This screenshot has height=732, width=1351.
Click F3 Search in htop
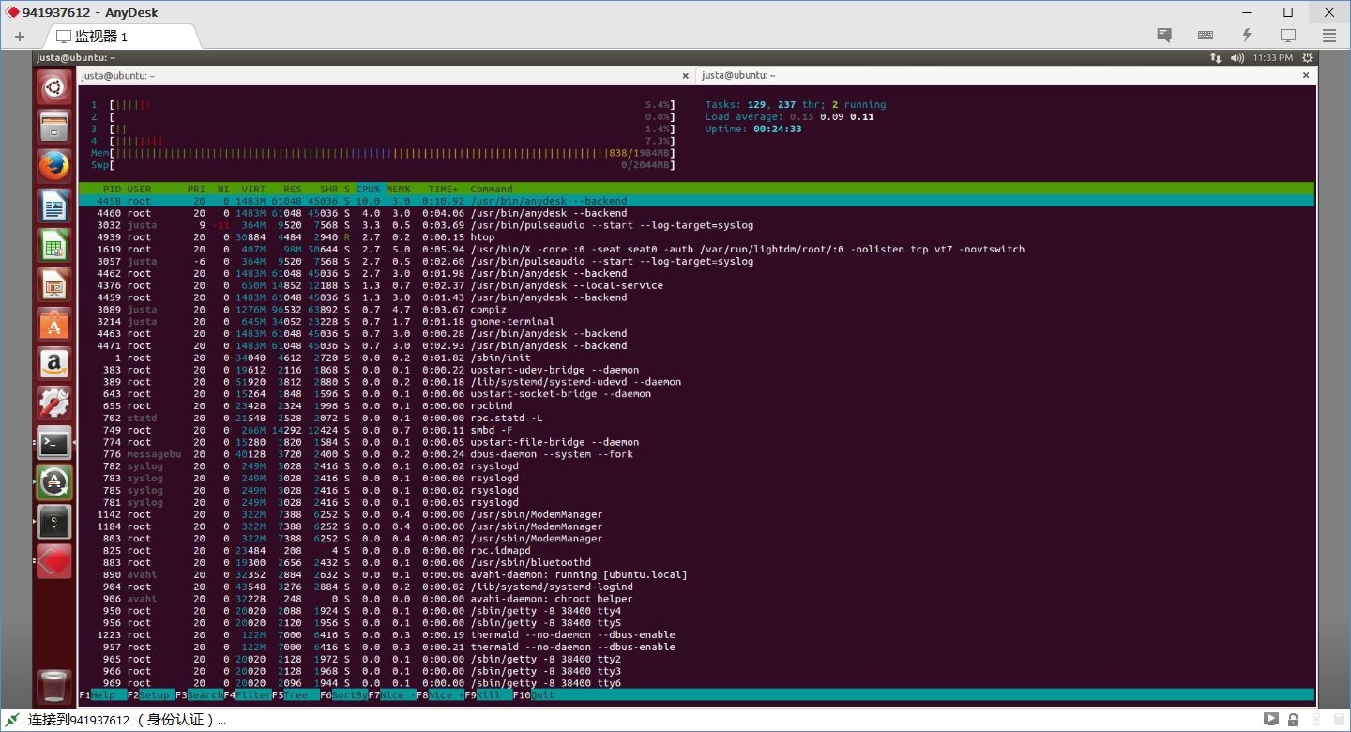tap(198, 695)
